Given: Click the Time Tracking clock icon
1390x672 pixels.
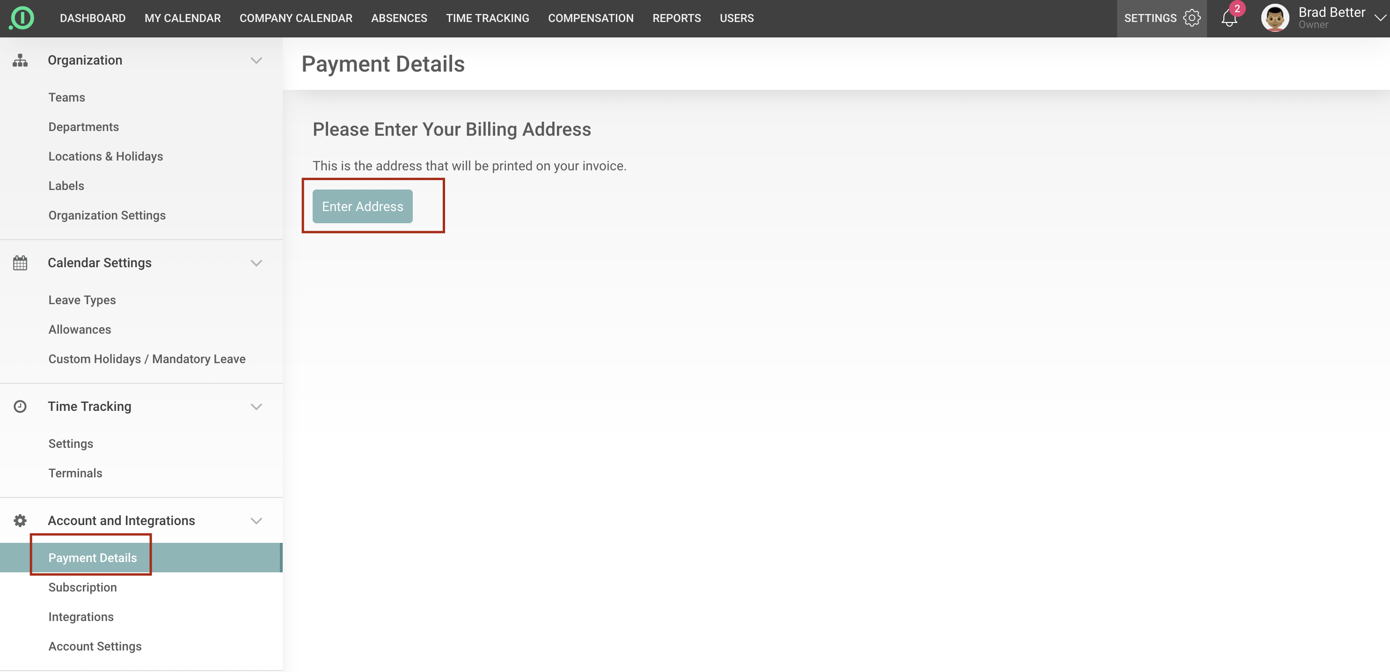Looking at the screenshot, I should coord(20,406).
